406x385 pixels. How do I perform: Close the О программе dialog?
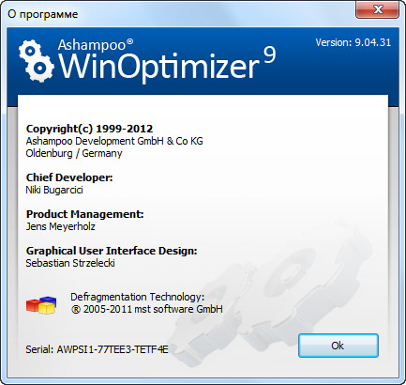[377, 9]
